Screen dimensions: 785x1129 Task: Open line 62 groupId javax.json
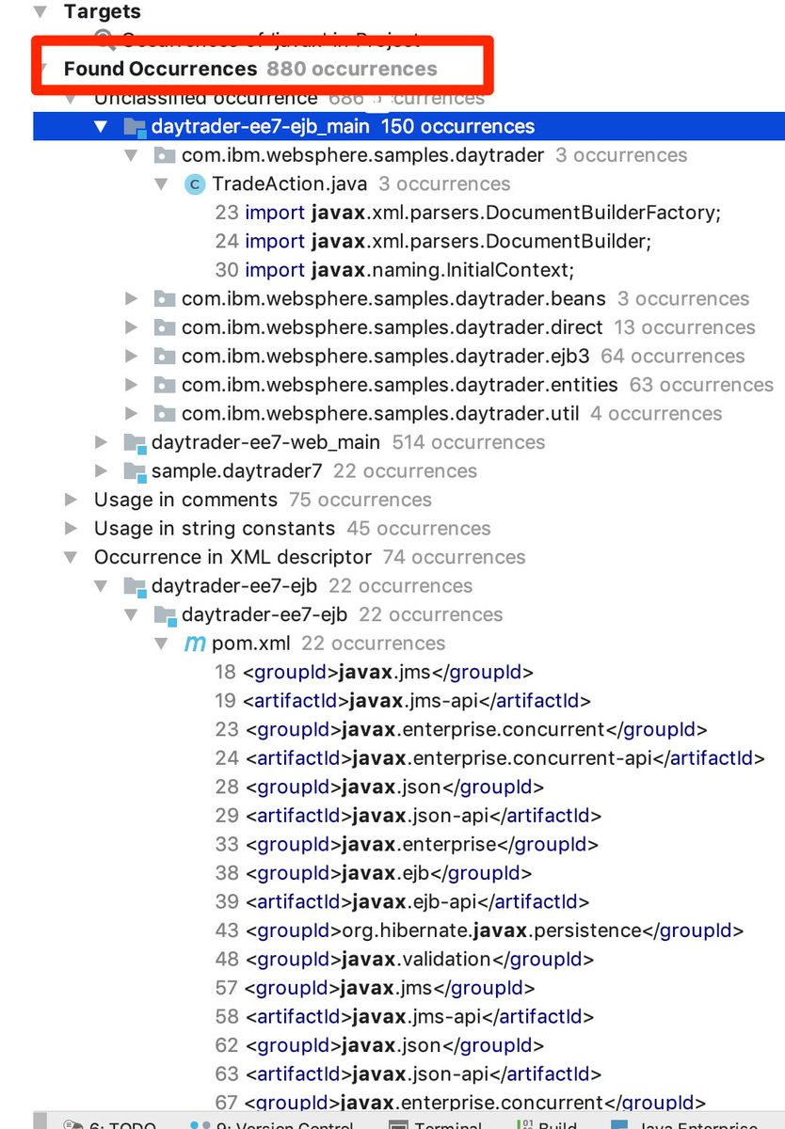pos(380,1045)
